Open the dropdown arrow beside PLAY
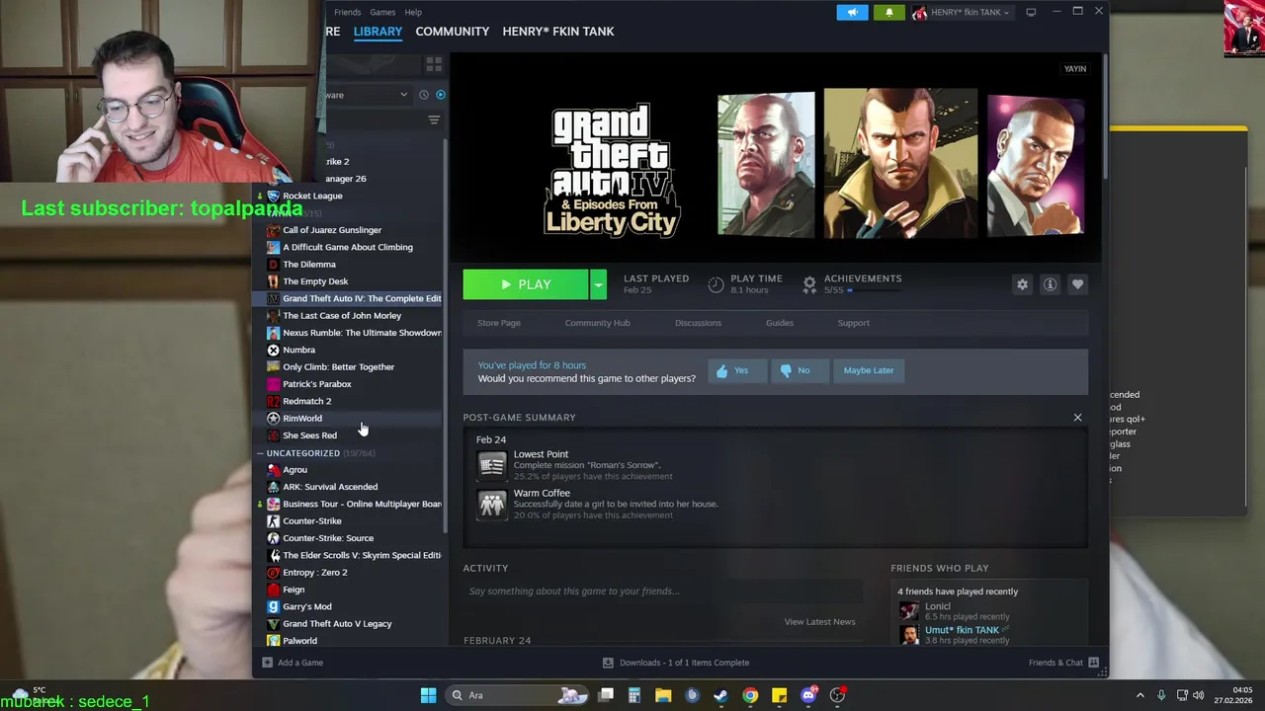 click(x=598, y=284)
